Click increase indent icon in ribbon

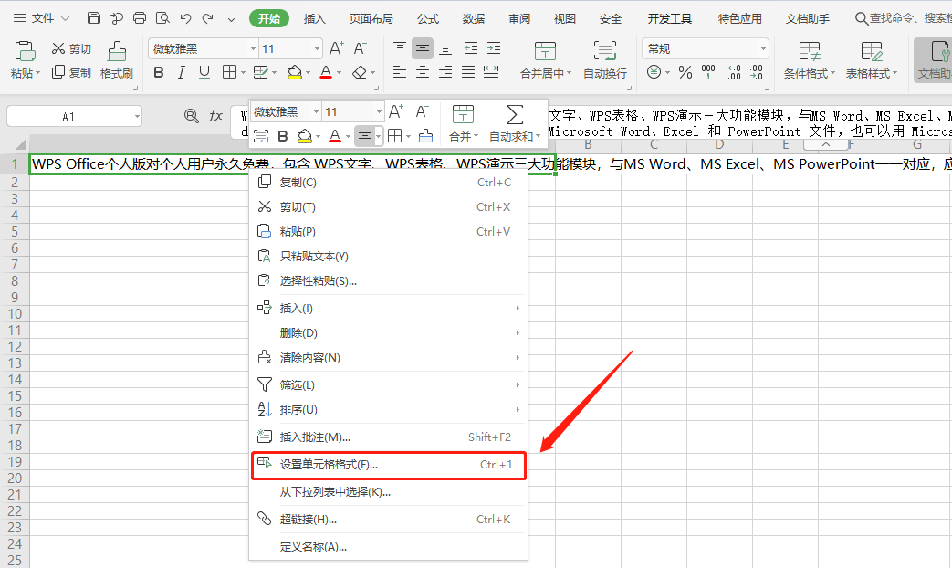tap(494, 48)
